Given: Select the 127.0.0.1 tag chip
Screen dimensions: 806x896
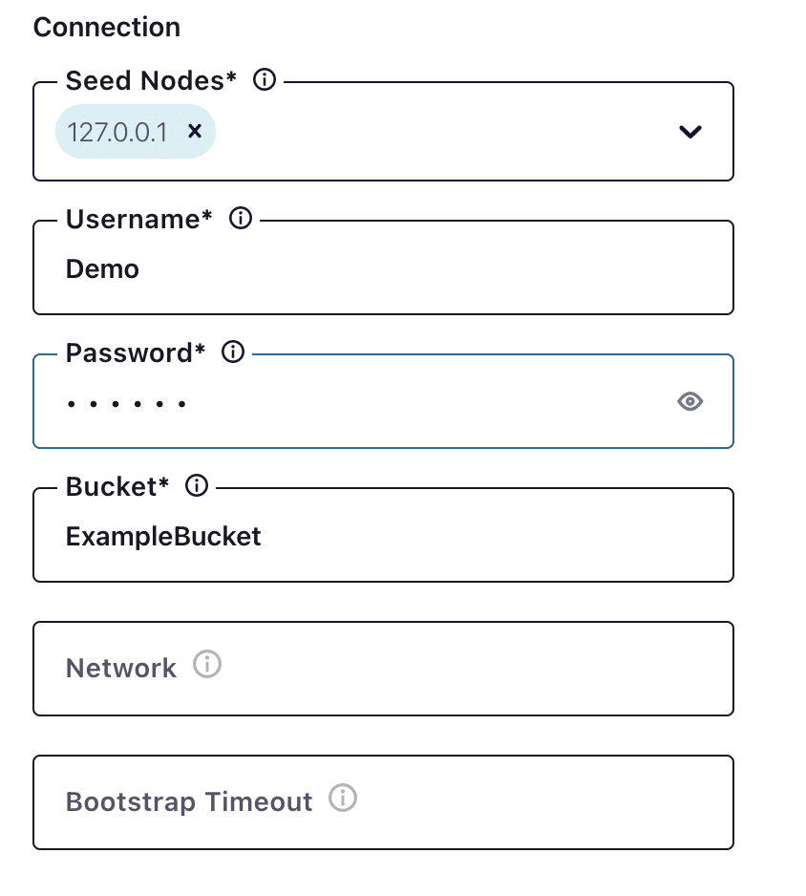Looking at the screenshot, I should 117,132.
